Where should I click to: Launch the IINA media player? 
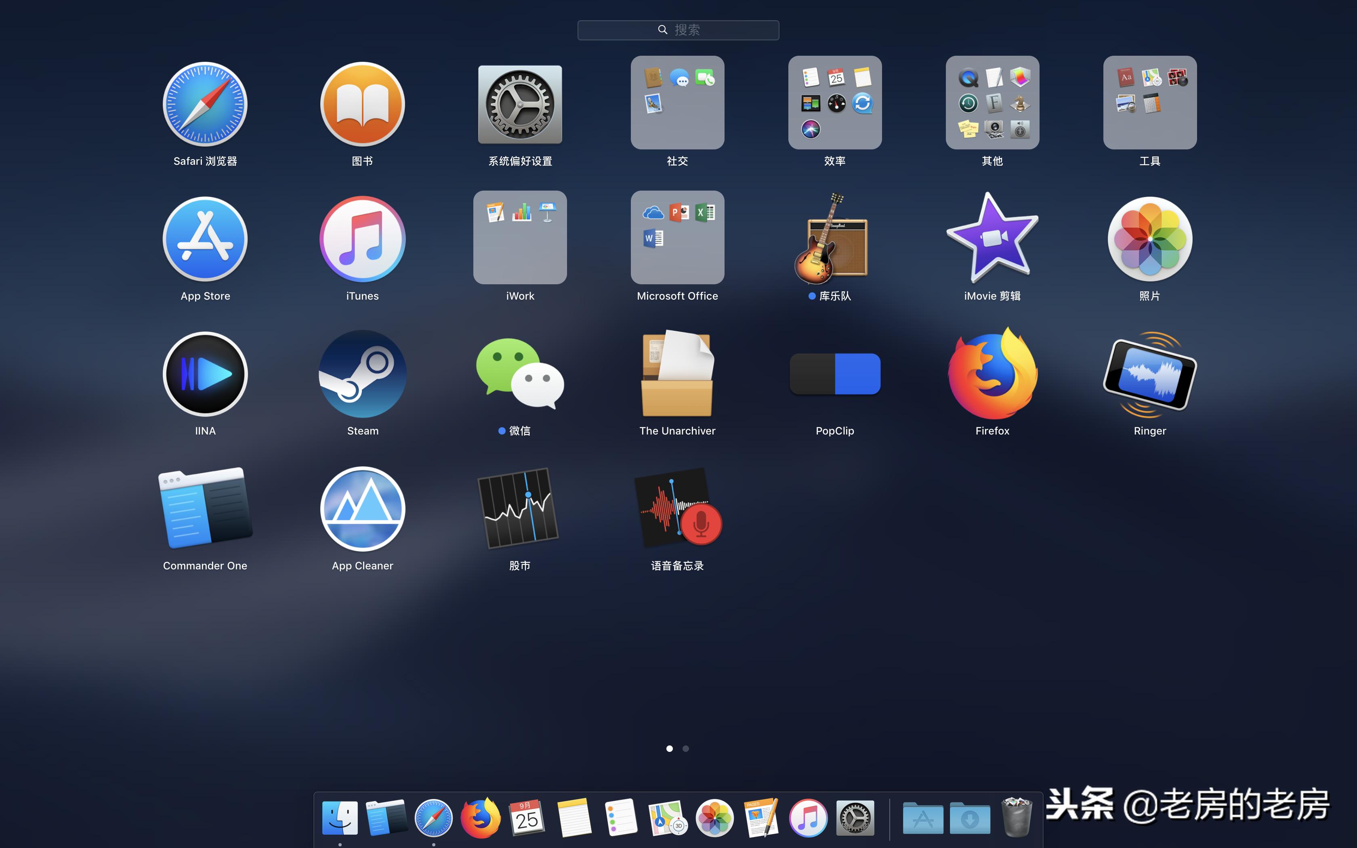[205, 374]
